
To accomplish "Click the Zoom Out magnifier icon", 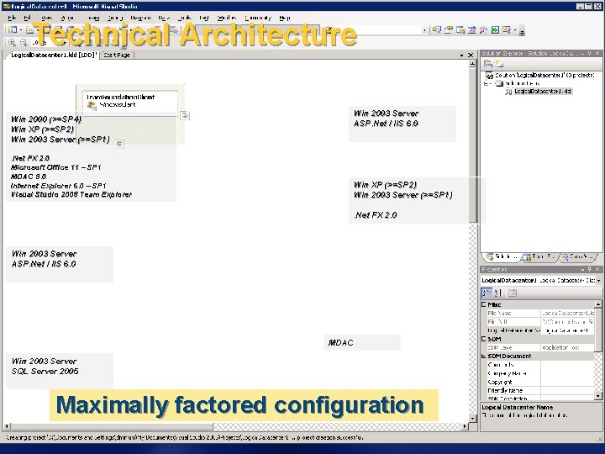I will coord(24,43).
